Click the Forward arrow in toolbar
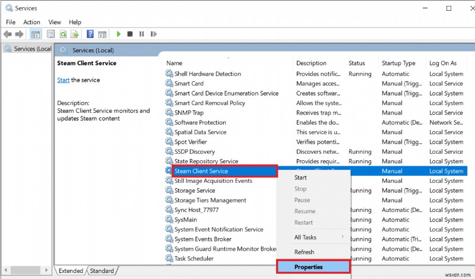Image resolution: width=475 pixels, height=279 pixels. point(20,34)
